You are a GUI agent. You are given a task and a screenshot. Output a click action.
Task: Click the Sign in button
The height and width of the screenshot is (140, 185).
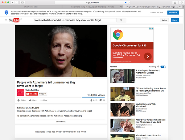[x=175, y=20]
